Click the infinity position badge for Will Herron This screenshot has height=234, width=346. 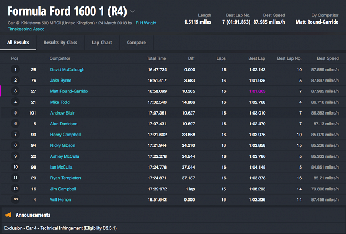(x=15, y=200)
